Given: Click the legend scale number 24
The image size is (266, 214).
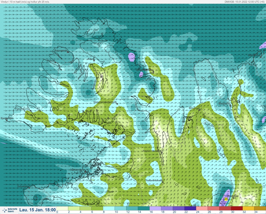Looking at the screenshot, I should (x=198, y=212).
